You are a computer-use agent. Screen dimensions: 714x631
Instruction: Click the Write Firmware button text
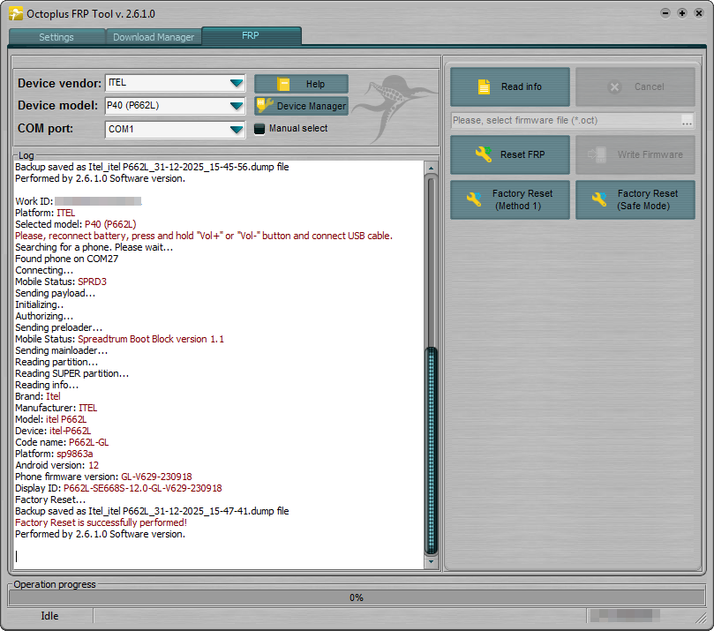[650, 154]
